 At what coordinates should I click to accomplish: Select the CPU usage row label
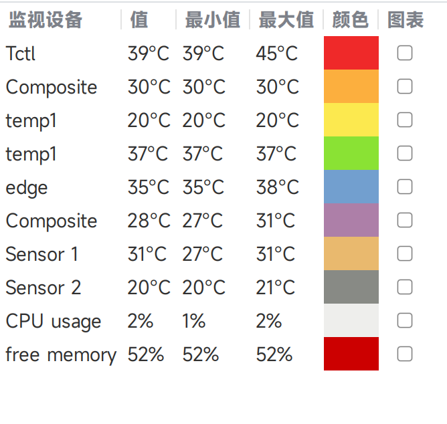pos(54,321)
